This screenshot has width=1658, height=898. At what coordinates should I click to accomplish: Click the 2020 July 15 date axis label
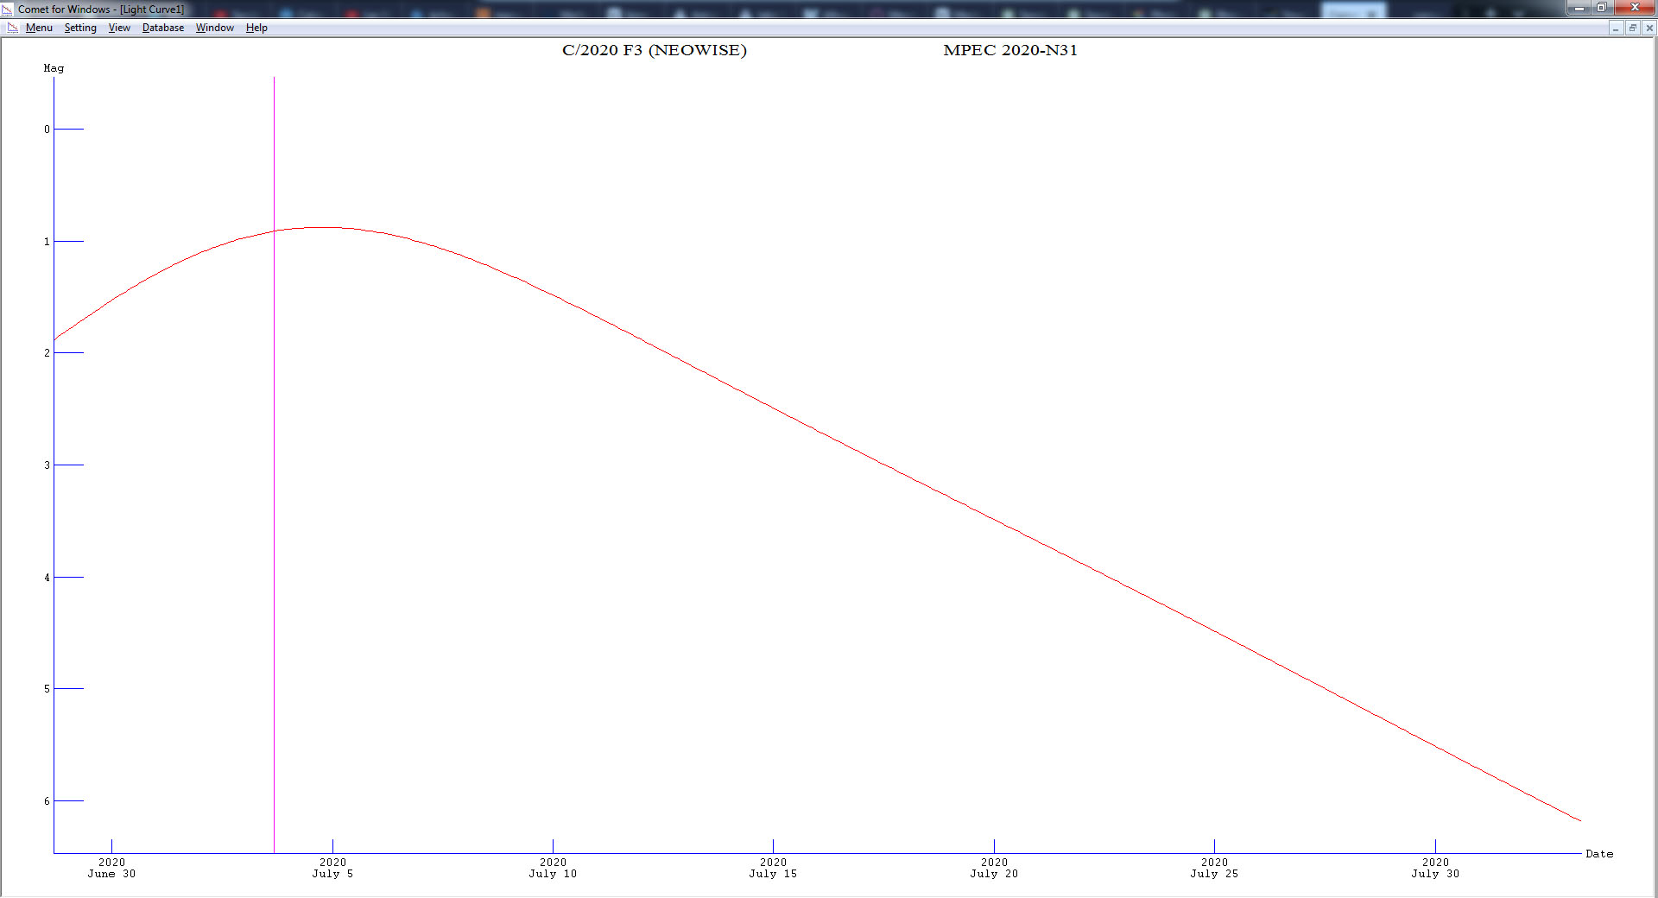coord(773,868)
